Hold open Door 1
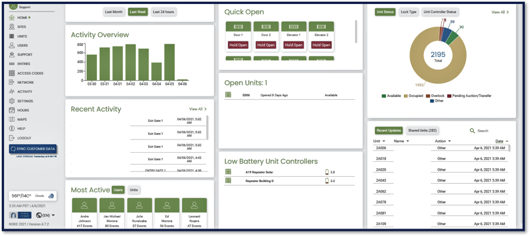The height and width of the screenshot is (236, 530). [x=238, y=45]
